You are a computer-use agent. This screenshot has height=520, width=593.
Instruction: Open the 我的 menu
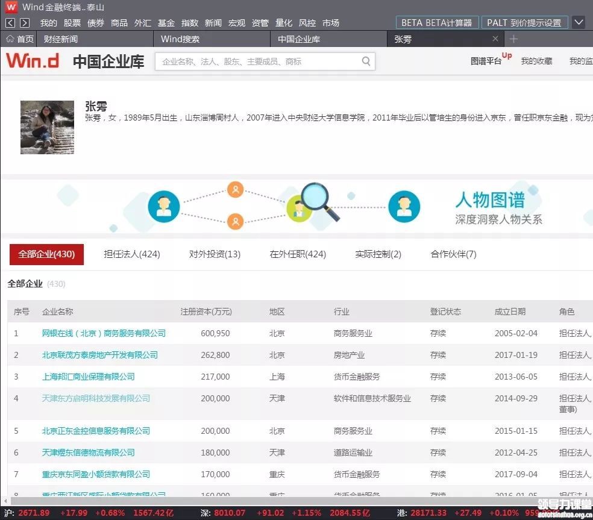tap(48, 23)
